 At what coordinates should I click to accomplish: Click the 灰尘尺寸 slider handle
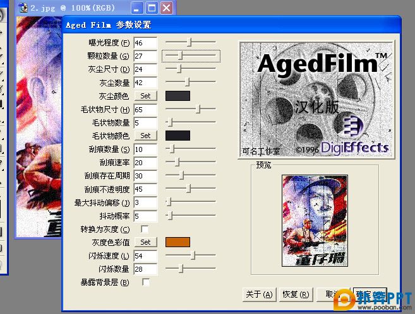point(179,69)
